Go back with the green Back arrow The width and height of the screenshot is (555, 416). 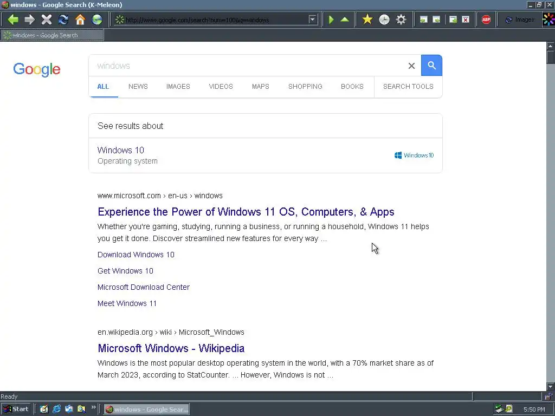click(x=13, y=19)
